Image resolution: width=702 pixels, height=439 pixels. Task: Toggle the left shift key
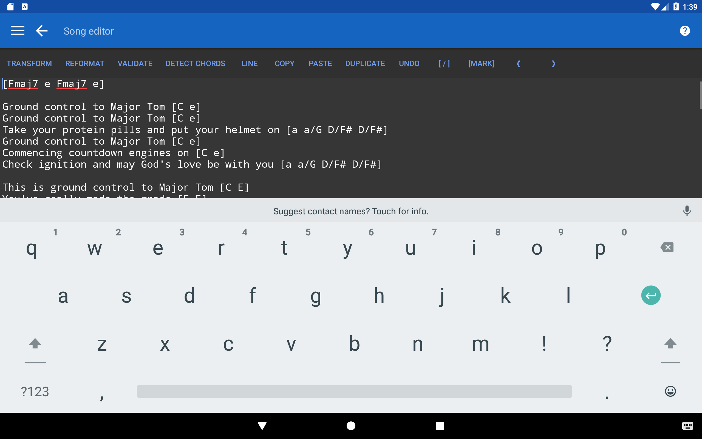point(35,344)
